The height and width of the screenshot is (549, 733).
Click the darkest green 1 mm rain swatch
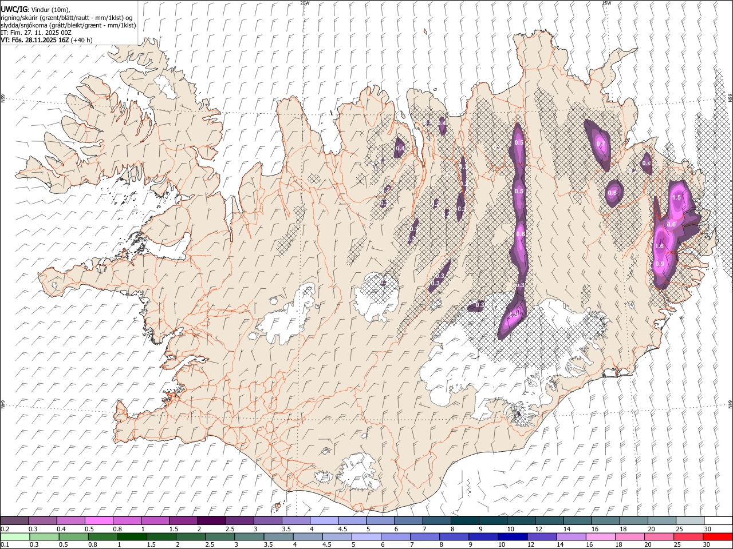coord(132,537)
